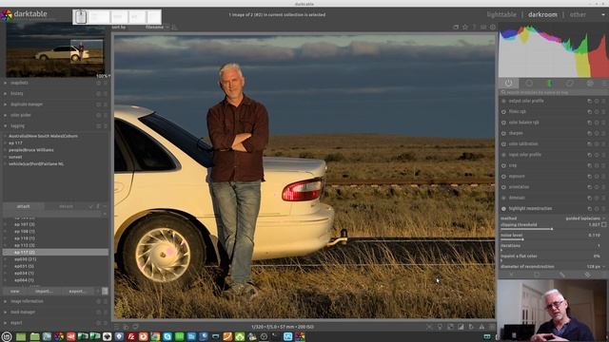The image size is (609, 342).
Task: Disable the highlight reconstruction module
Action: 503,209
